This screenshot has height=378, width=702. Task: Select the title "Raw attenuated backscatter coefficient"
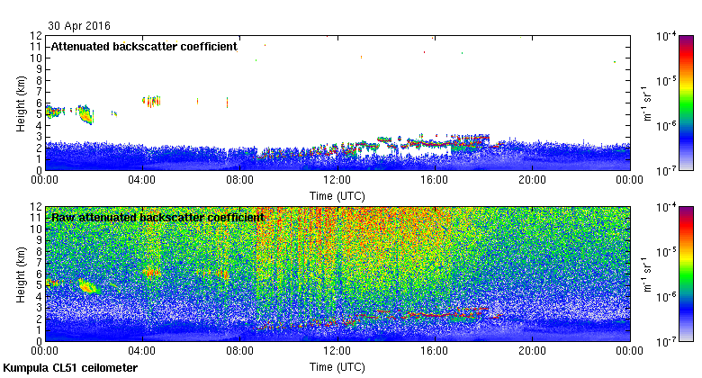point(158,218)
